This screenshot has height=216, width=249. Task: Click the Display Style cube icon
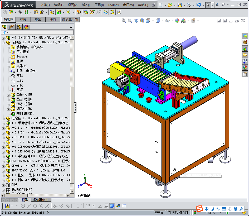(x=158, y=21)
